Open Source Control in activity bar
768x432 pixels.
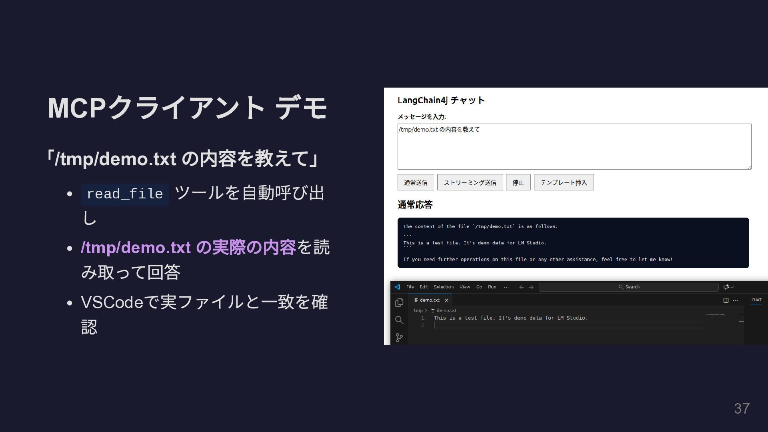(x=399, y=338)
